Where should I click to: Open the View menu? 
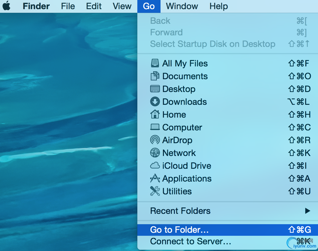pos(122,6)
